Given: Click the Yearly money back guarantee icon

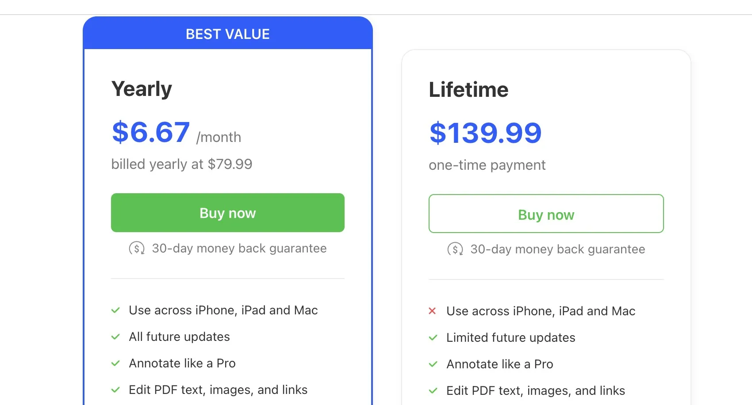Looking at the screenshot, I should click(137, 248).
